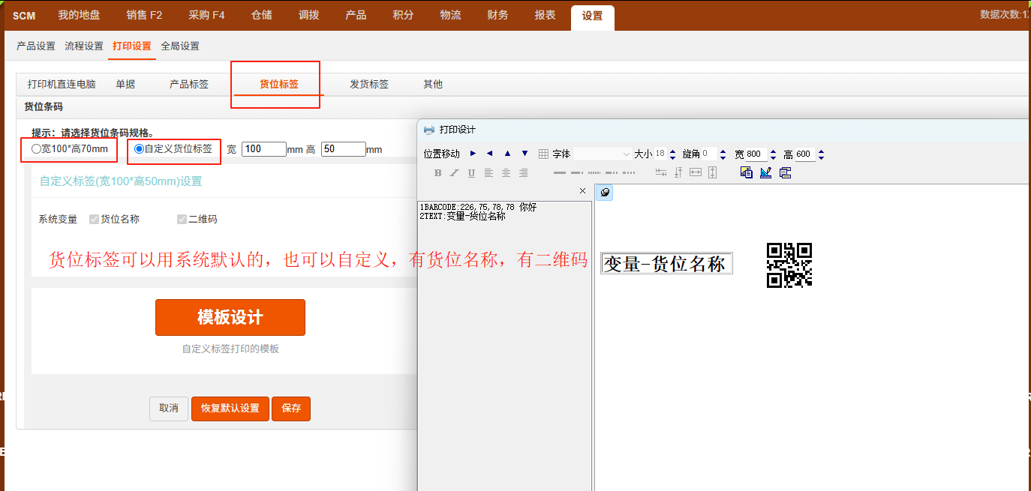Viewport: 1031px width, 491px height.
Task: Select the 宽100*高70mm radio option
Action: (36, 149)
